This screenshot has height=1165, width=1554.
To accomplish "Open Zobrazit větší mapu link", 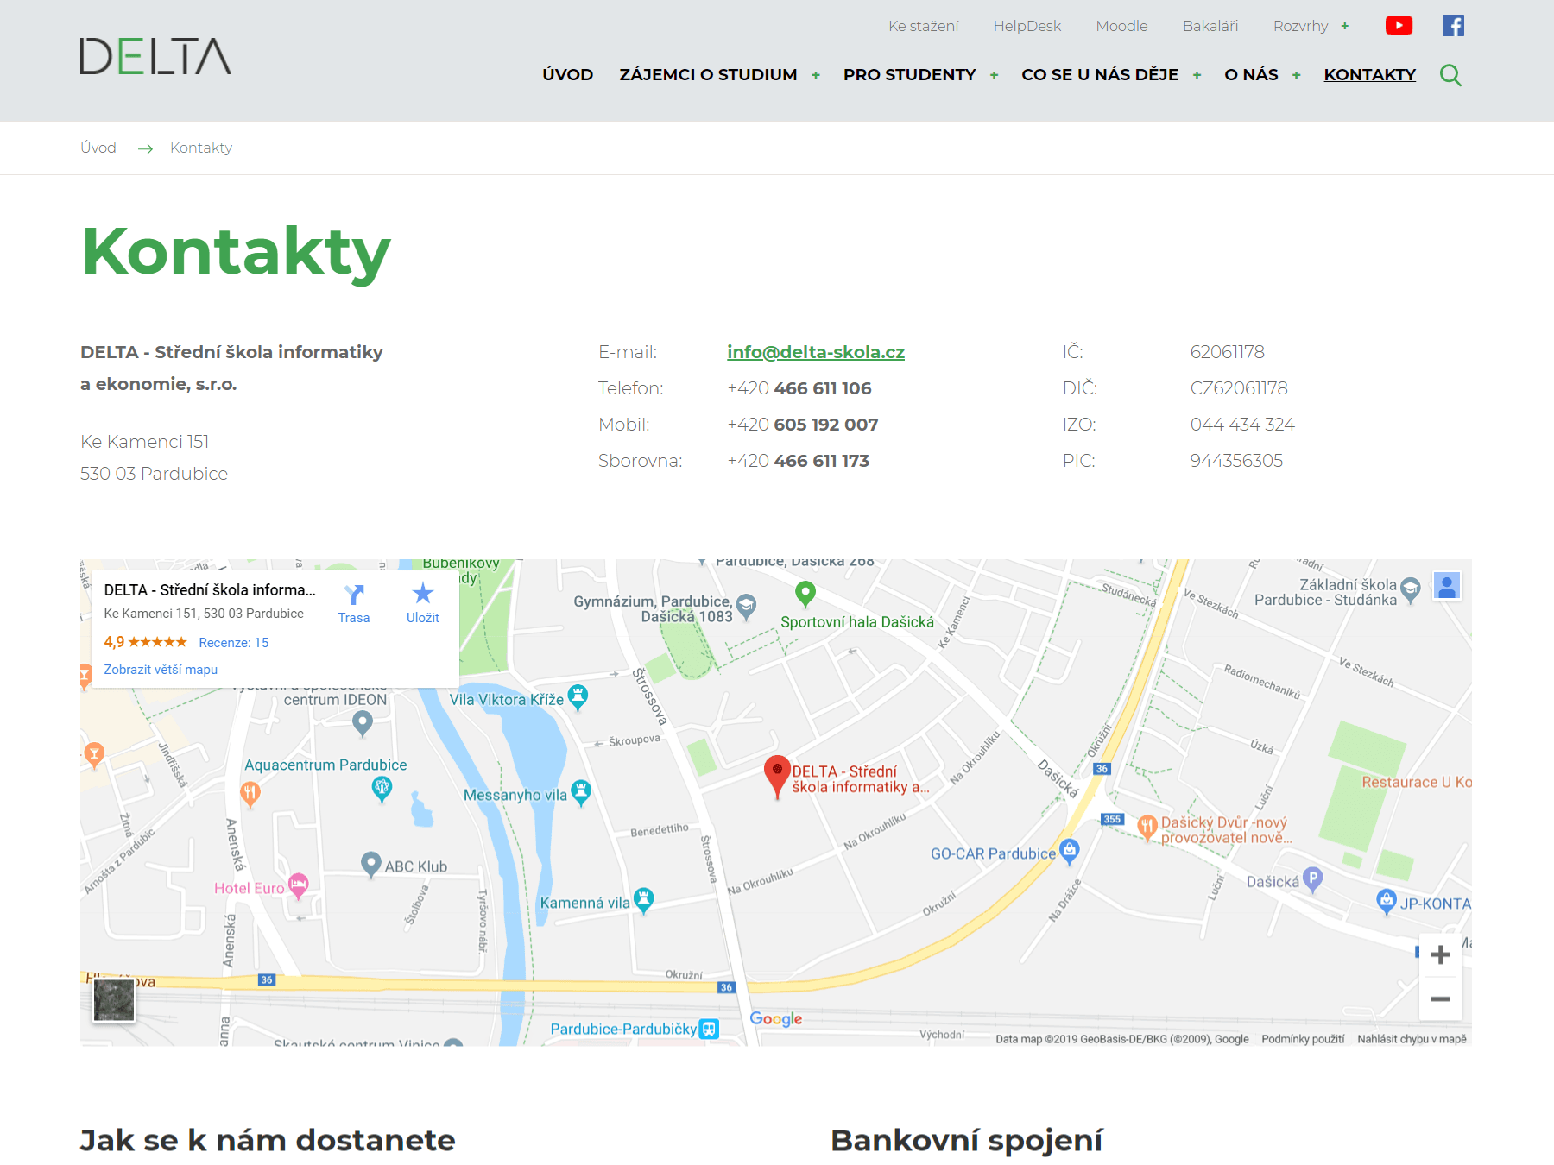I will [x=161, y=670].
